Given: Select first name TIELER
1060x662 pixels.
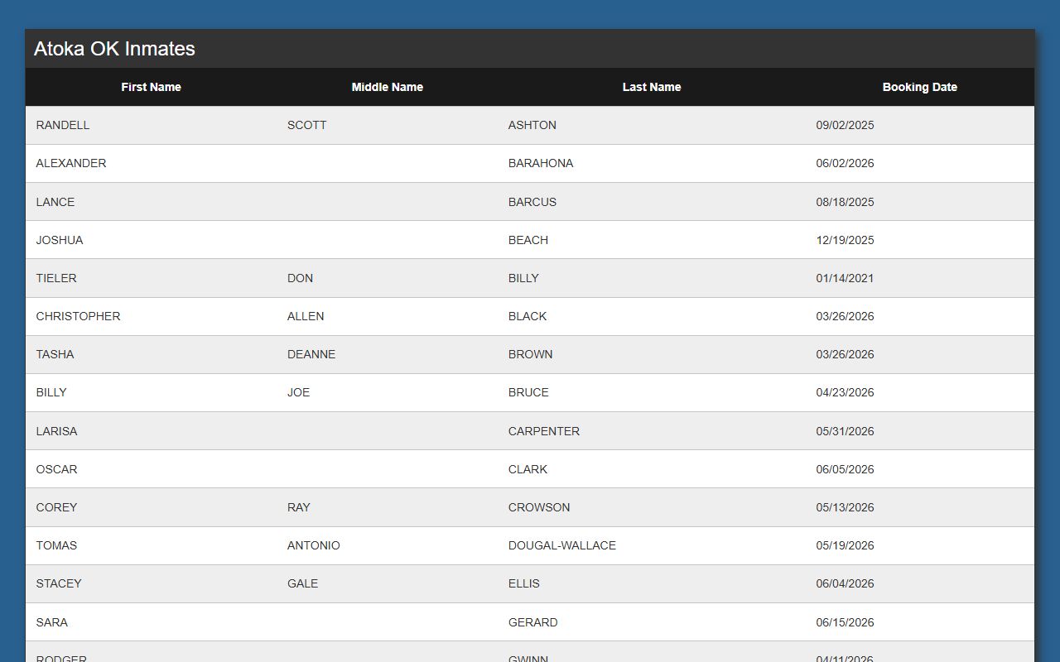Looking at the screenshot, I should coord(56,278).
